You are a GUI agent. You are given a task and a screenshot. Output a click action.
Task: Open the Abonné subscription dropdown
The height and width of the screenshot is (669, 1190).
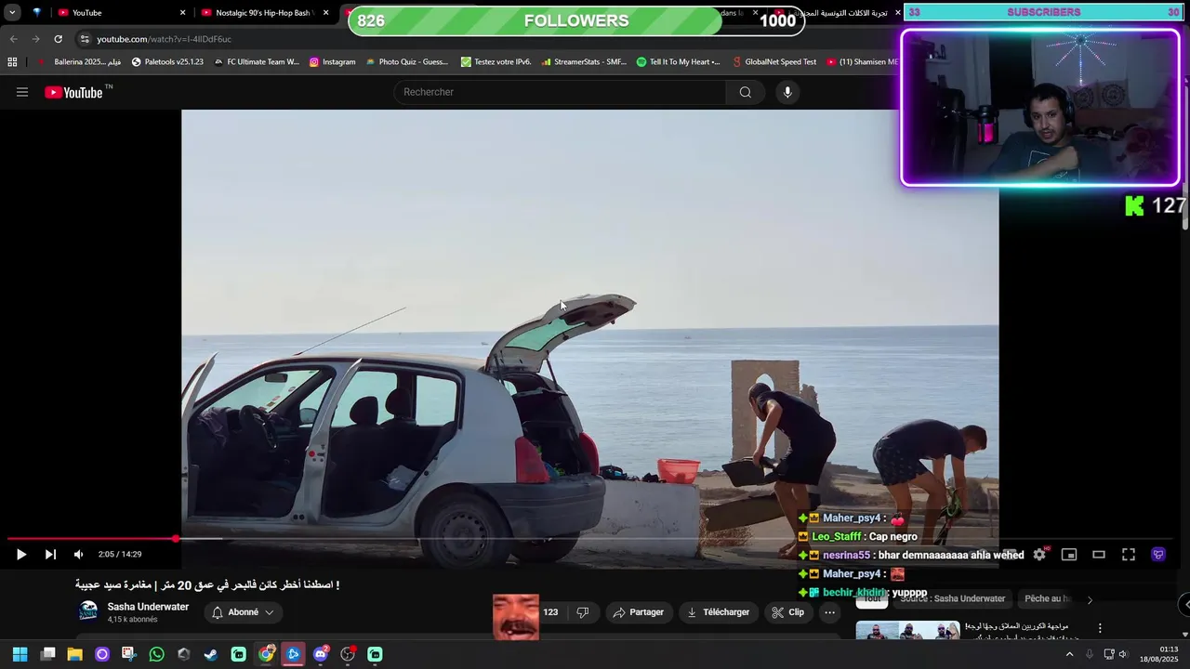[x=243, y=612]
